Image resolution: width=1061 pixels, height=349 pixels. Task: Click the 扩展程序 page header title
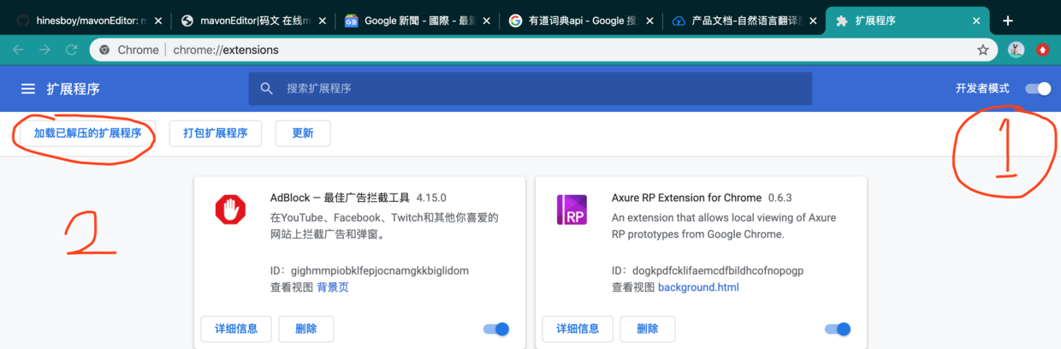pos(74,89)
